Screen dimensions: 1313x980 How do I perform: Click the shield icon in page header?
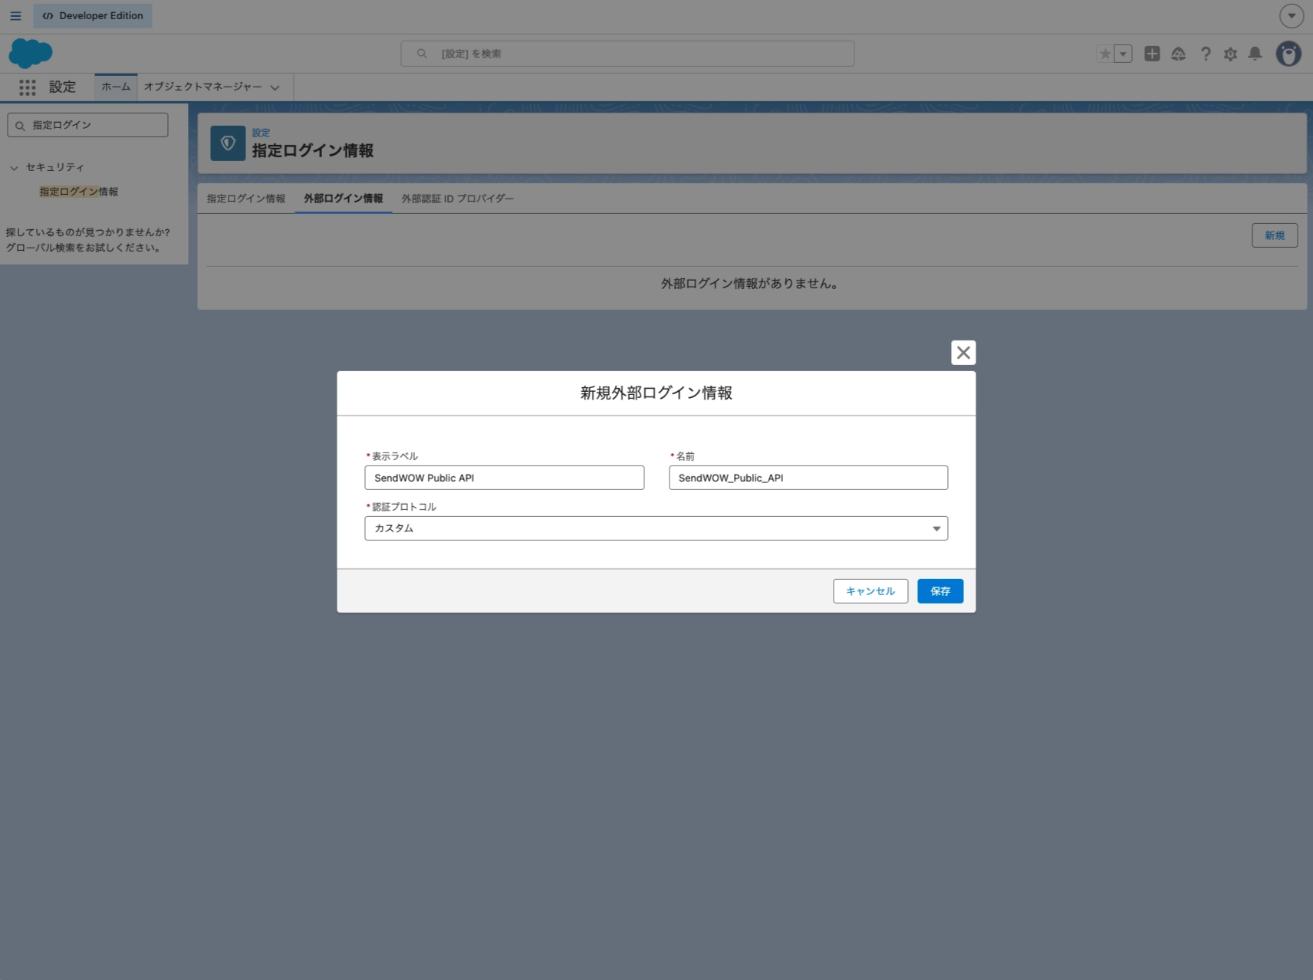point(228,143)
